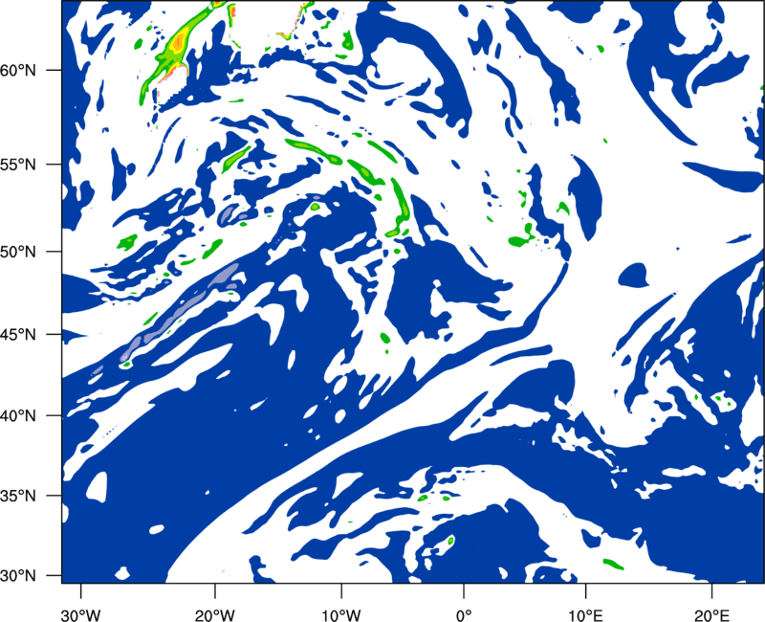Click the 50°N latitude label

coord(18,252)
